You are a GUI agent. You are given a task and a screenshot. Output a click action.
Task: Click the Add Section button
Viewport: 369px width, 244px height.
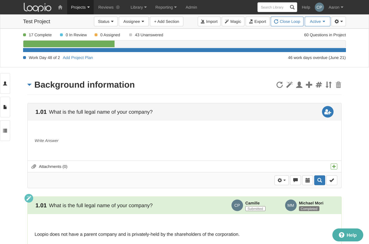tap(167, 21)
